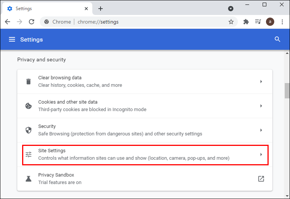The width and height of the screenshot is (290, 199).
Task: Open Site Settings row
Action: click(145, 154)
